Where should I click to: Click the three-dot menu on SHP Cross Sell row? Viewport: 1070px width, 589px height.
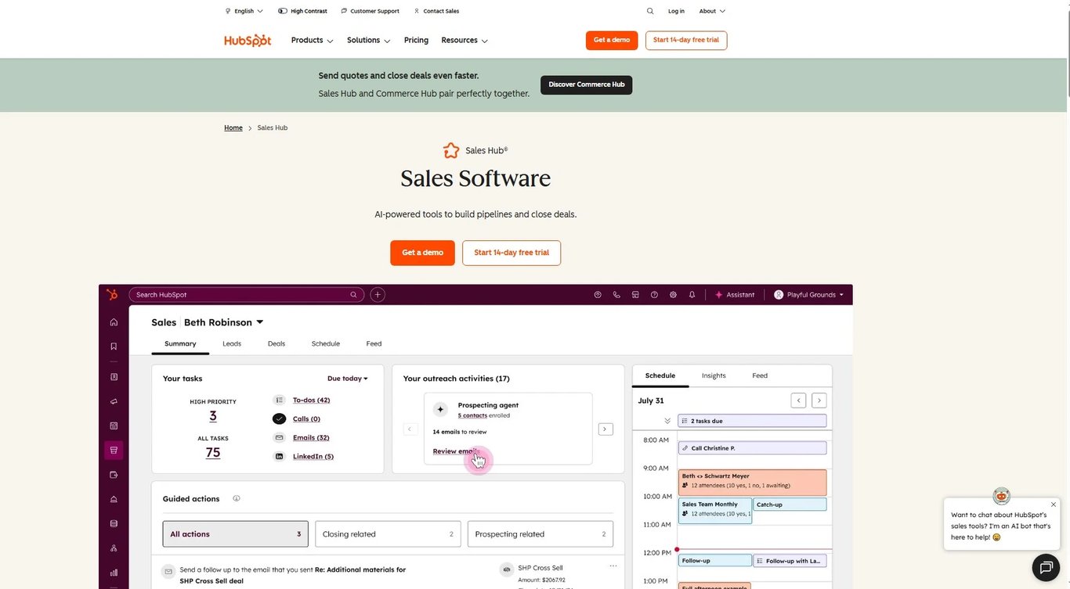point(613,566)
